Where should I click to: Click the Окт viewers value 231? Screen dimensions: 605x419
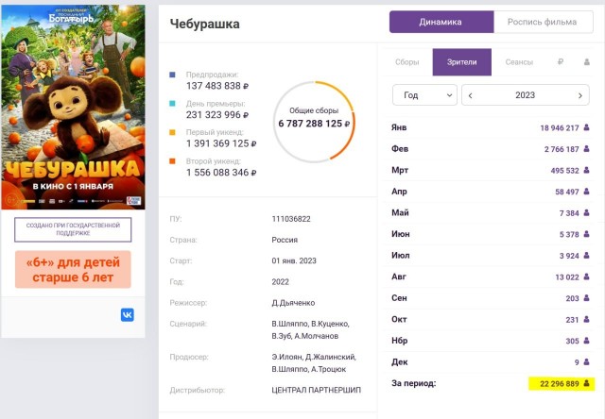coord(573,320)
